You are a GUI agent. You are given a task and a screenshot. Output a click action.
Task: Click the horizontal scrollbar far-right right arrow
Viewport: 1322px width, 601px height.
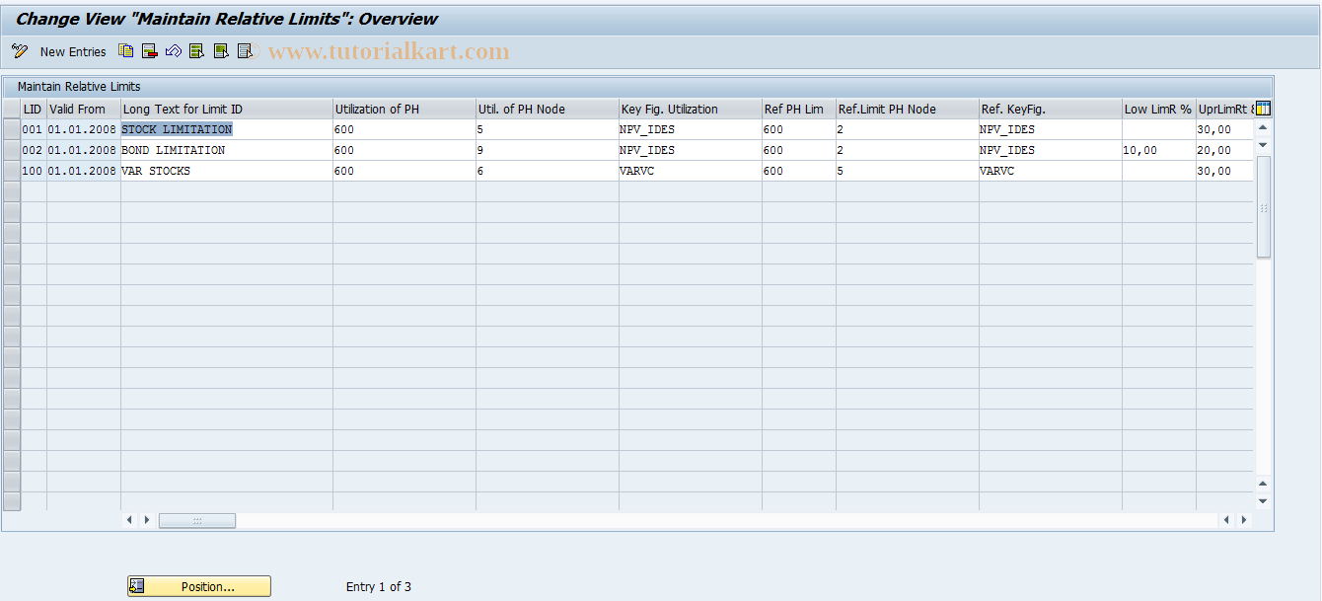tap(1244, 520)
